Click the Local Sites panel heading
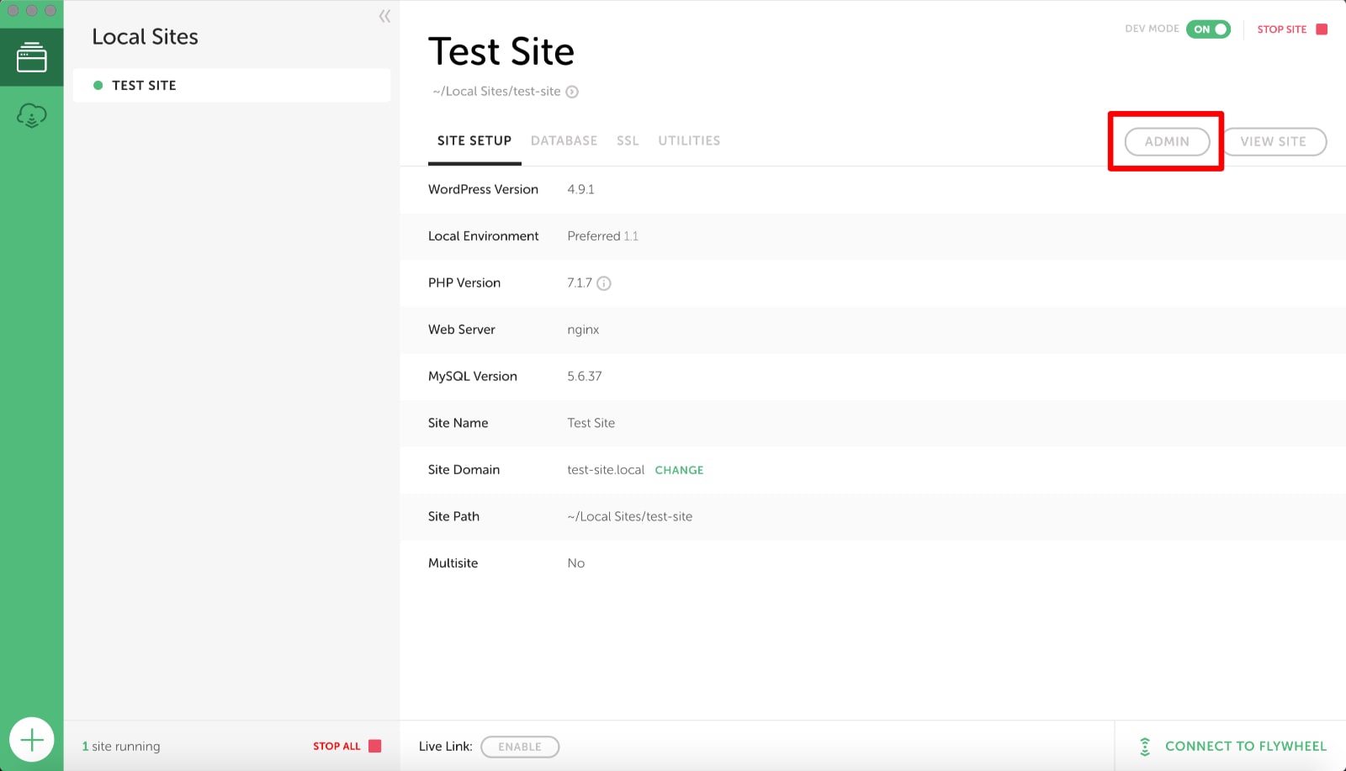The height and width of the screenshot is (771, 1346). (145, 37)
